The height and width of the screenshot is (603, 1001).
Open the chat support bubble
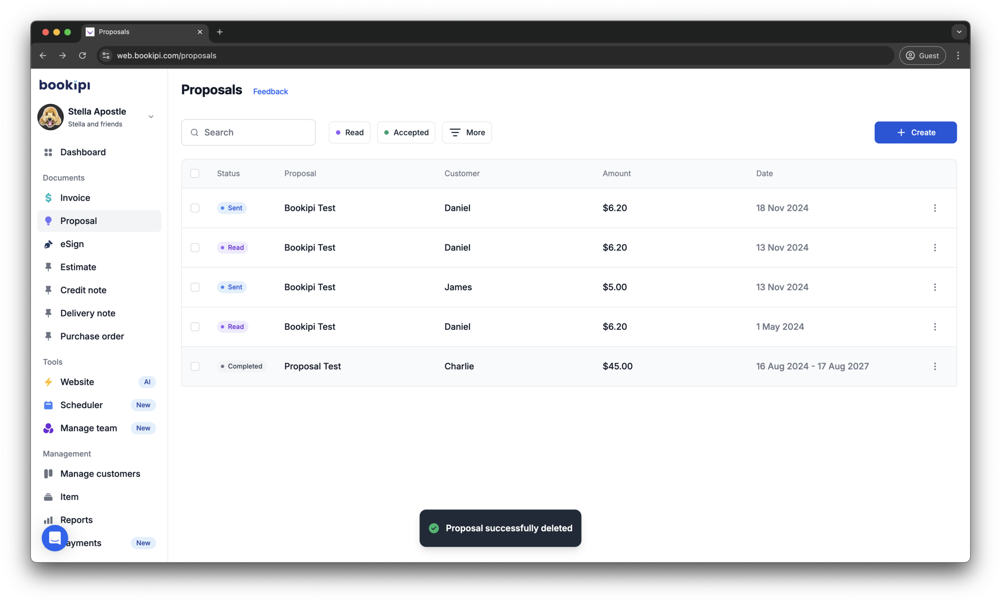[54, 538]
